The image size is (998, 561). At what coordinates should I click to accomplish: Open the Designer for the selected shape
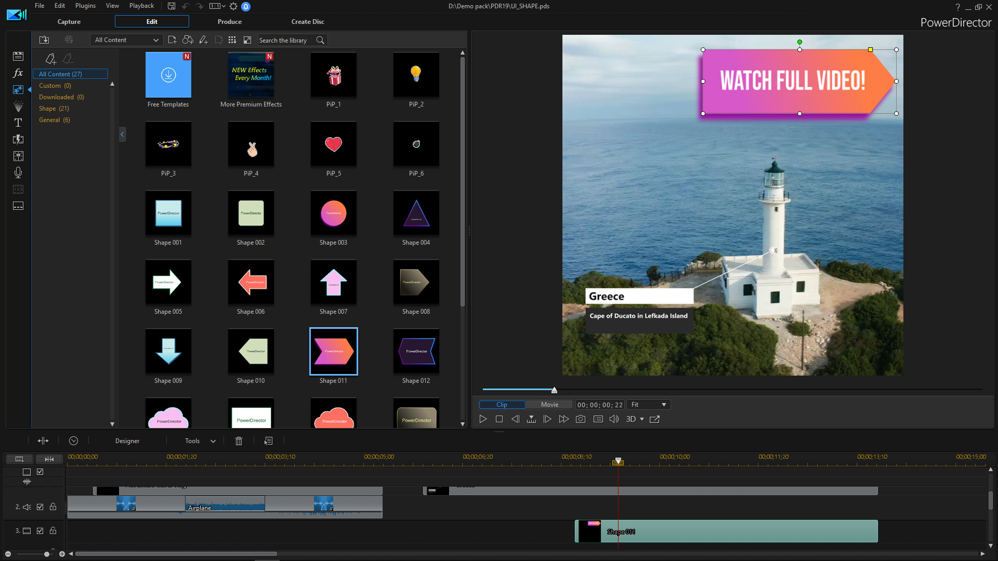click(x=127, y=440)
